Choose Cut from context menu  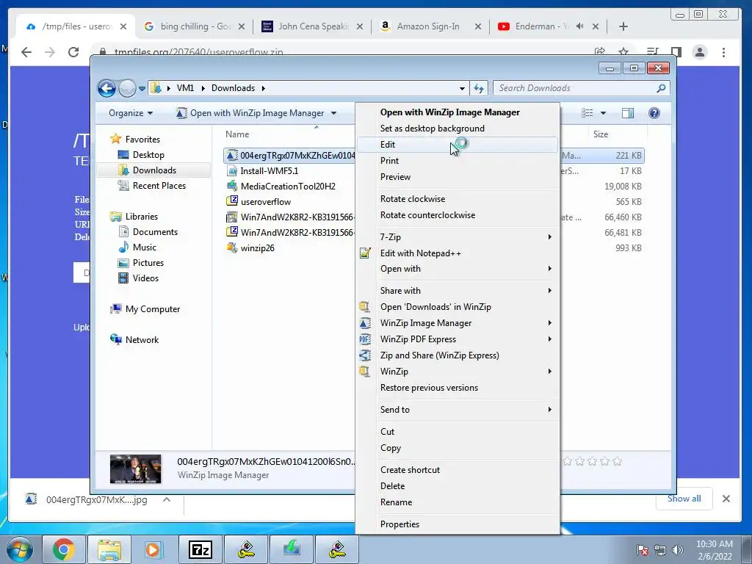coord(457,432)
